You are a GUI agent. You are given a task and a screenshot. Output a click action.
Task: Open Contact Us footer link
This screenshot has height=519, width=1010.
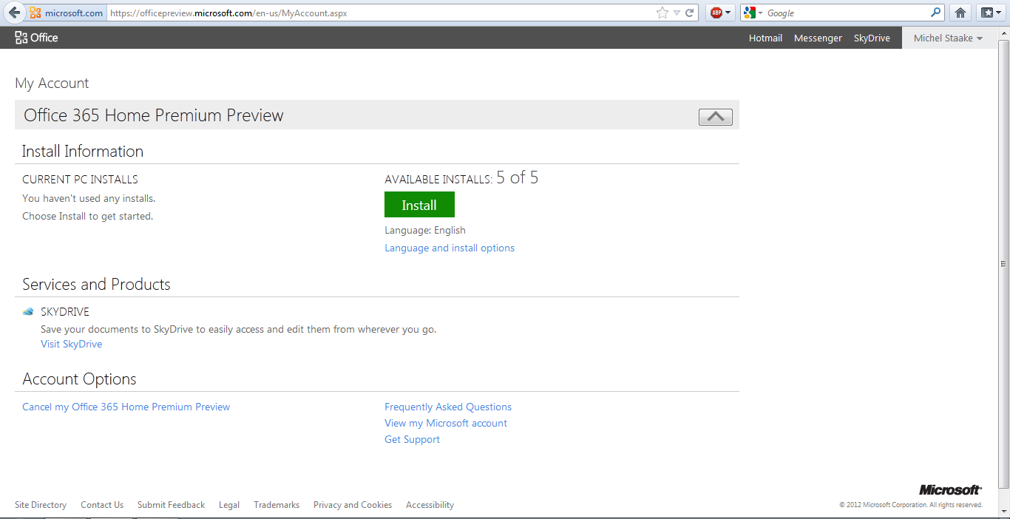102,505
